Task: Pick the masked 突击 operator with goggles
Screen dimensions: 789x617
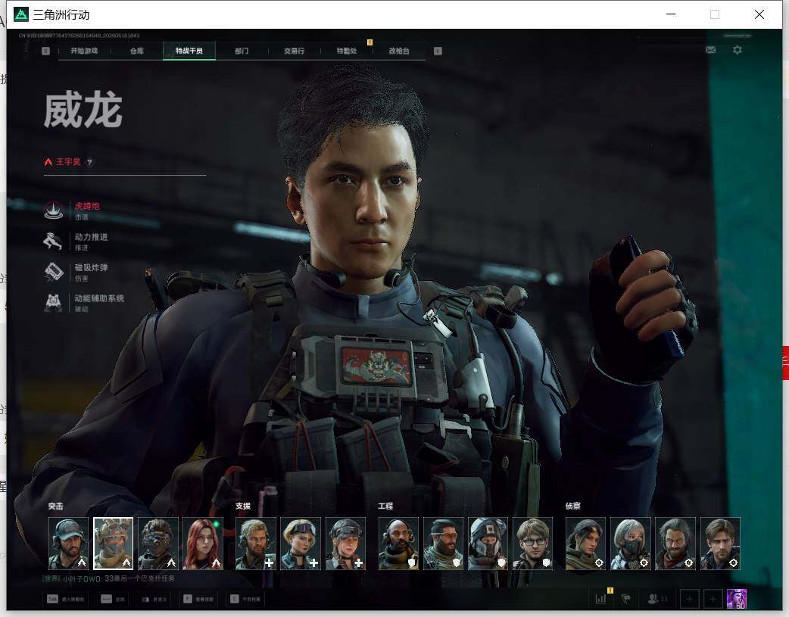Action: click(x=158, y=544)
